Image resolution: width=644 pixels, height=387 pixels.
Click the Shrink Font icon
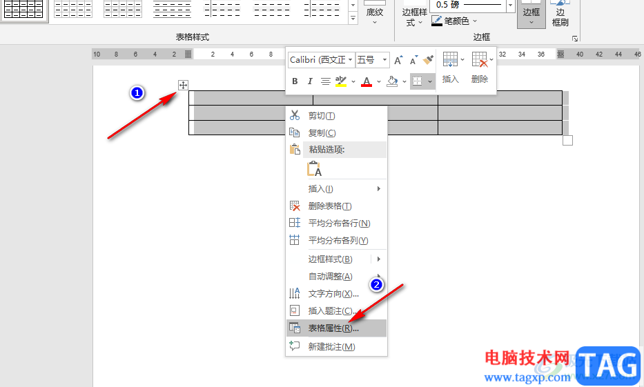coord(413,60)
